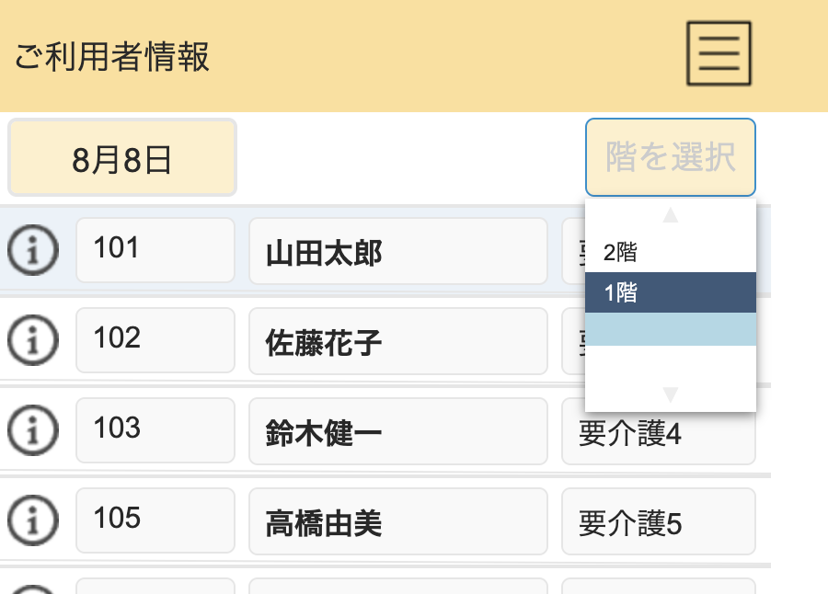Click room number 103 field
This screenshot has height=594, width=828.
155,430
